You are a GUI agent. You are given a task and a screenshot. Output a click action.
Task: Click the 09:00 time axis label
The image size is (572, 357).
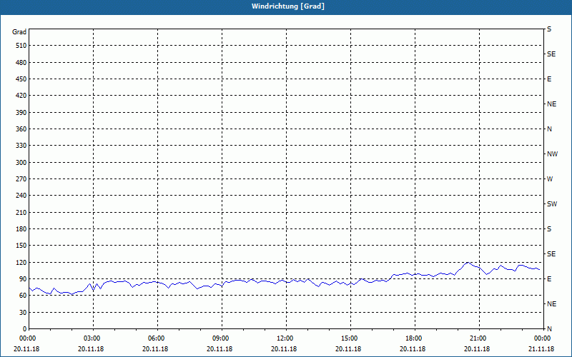click(222, 338)
